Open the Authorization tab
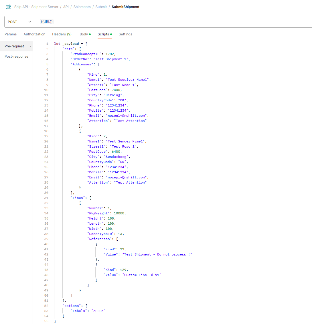This screenshot has width=312, height=324. click(x=34, y=34)
